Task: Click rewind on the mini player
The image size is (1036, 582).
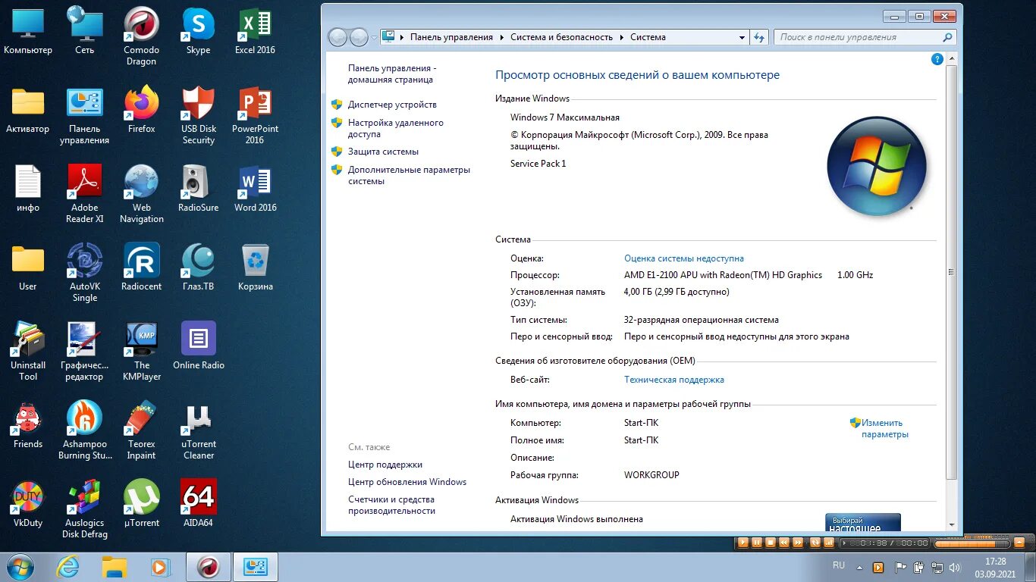Action: (x=784, y=543)
